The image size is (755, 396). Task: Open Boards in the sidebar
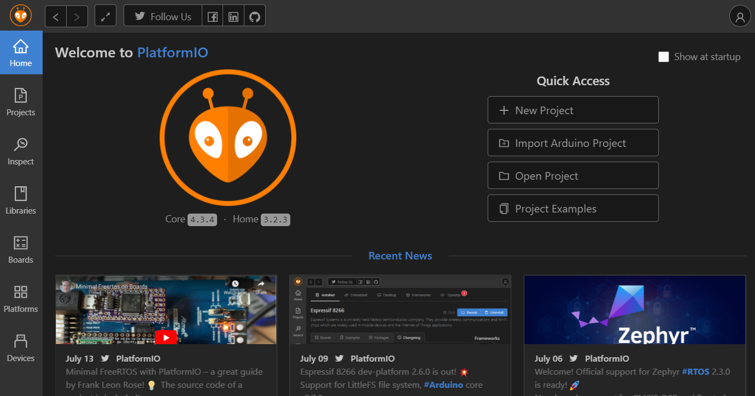click(21, 250)
